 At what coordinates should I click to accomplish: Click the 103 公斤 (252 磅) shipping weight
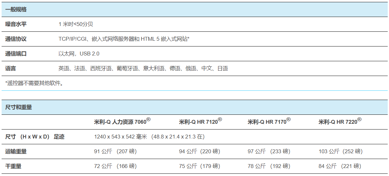(341, 152)
